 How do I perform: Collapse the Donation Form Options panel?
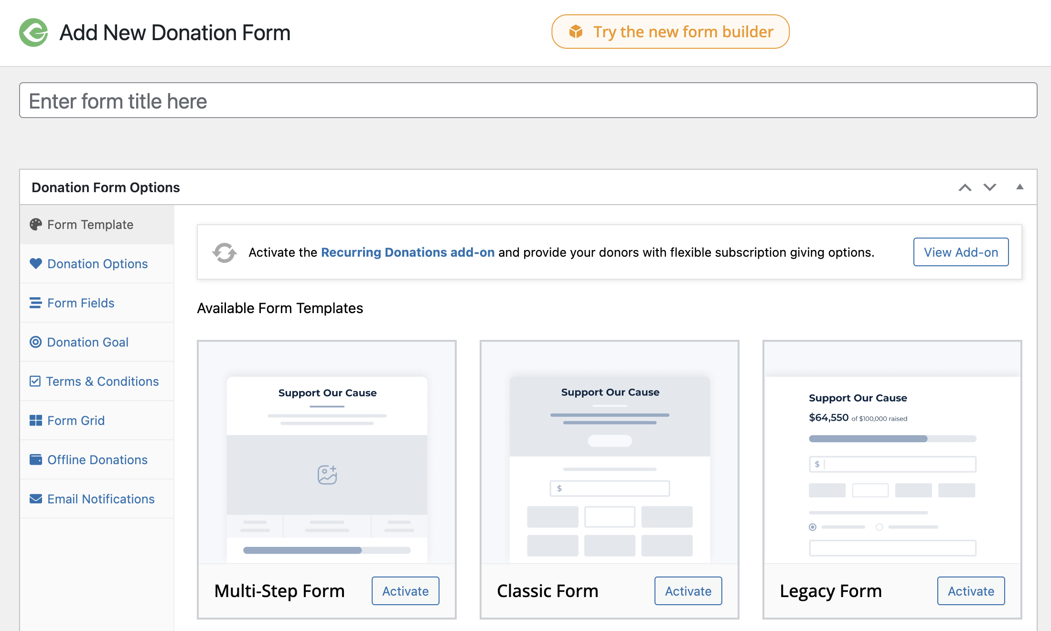pos(1020,187)
